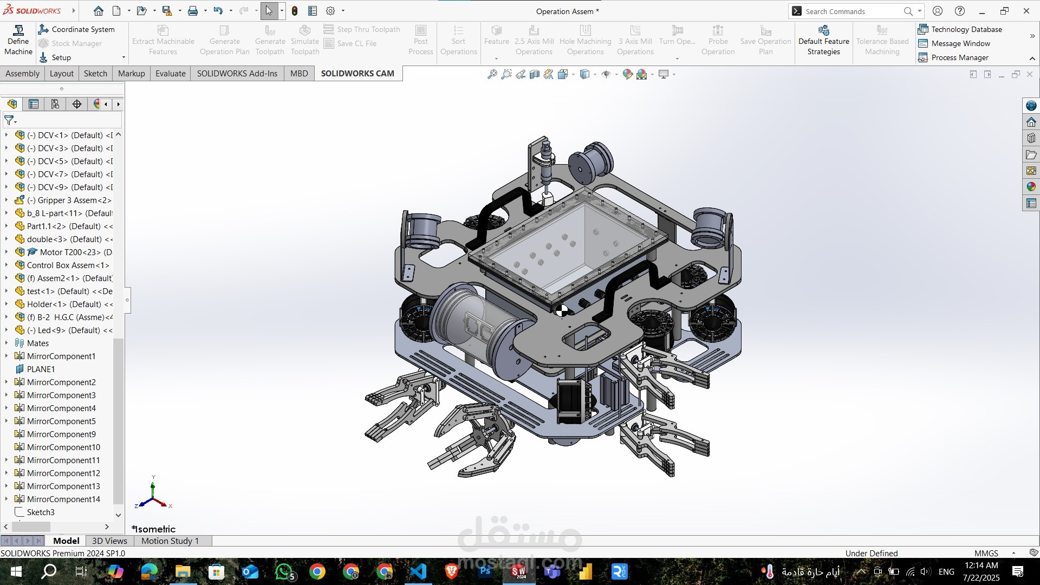Undo the last action
The width and height of the screenshot is (1040, 585).
218,11
